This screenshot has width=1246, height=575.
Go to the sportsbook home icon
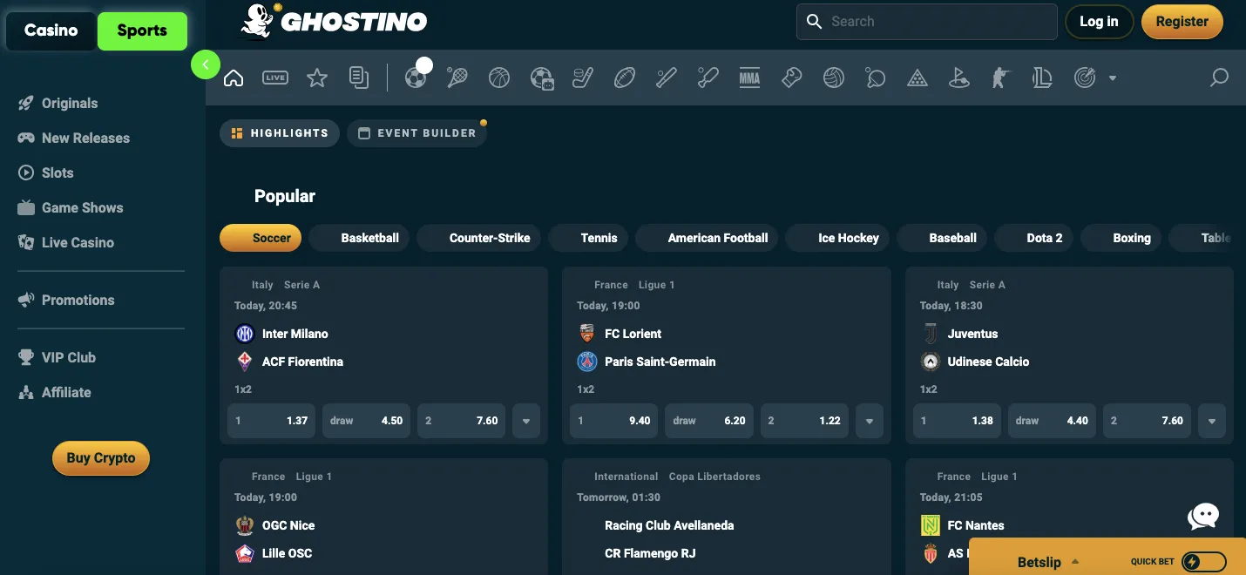(234, 78)
